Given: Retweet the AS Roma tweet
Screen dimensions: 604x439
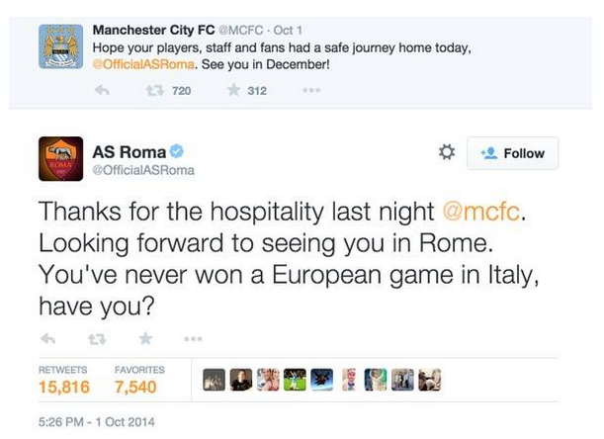Looking at the screenshot, I should [97, 338].
